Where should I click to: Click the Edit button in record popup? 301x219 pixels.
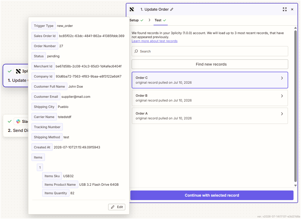coord(117,207)
